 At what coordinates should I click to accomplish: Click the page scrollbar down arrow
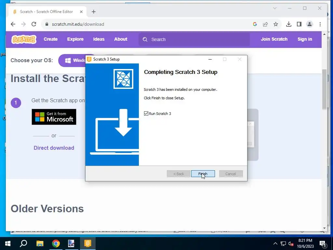[324, 228]
